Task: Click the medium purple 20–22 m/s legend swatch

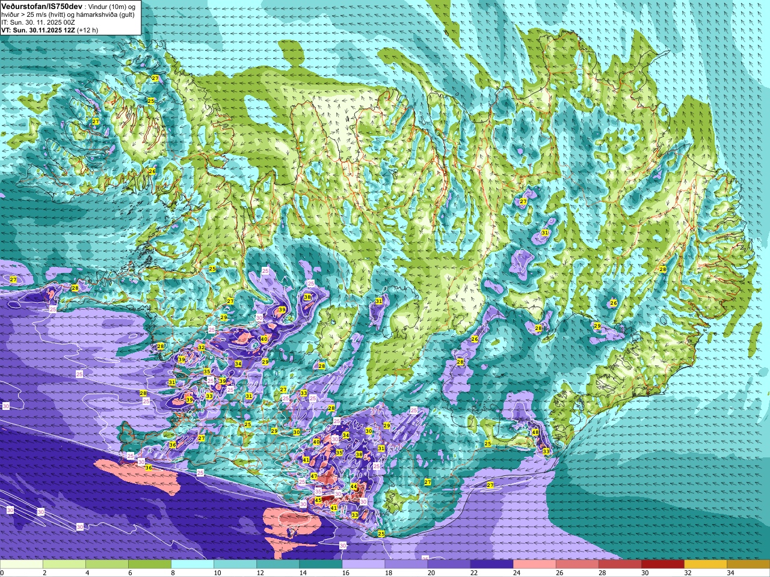Action: pos(449,564)
